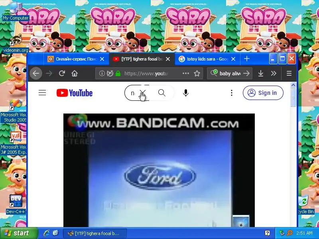Click the green network tray icon
Image resolution: width=319 pixels, height=239 pixels.
pos(282,233)
